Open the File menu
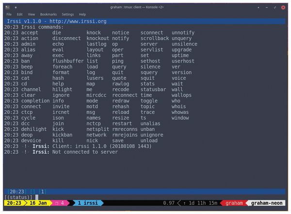Viewport: 291px width, 214px height. pyautogui.click(x=9, y=14)
